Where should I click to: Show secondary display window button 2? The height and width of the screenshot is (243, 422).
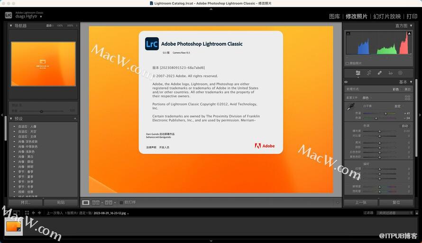point(17,213)
